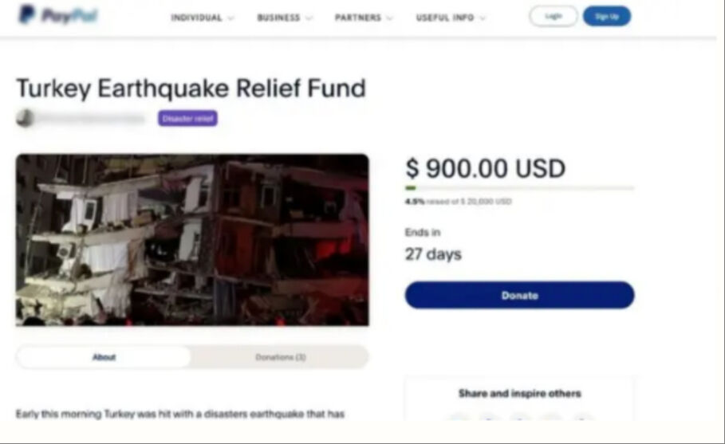This screenshot has height=444, width=725.
Task: Open the blurred organizer name link
Action: click(91, 119)
